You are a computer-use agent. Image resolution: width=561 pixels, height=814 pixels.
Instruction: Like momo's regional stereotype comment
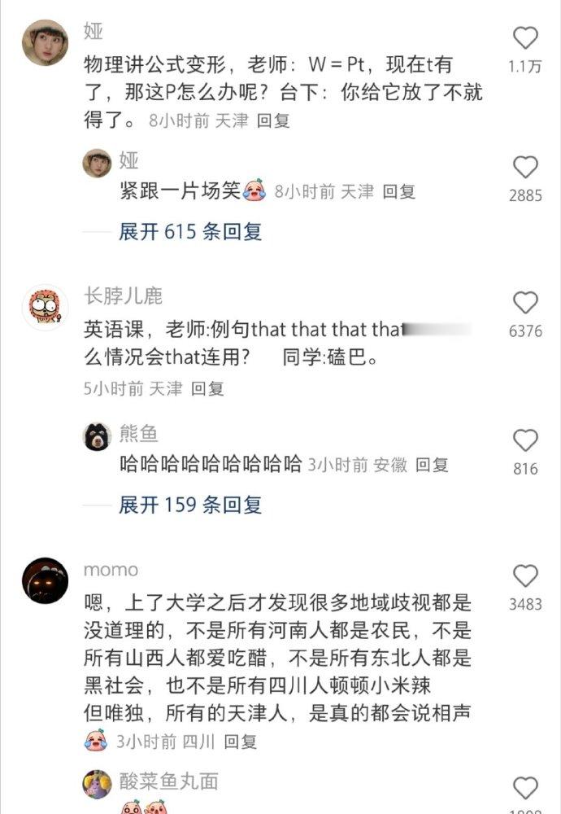(x=525, y=576)
